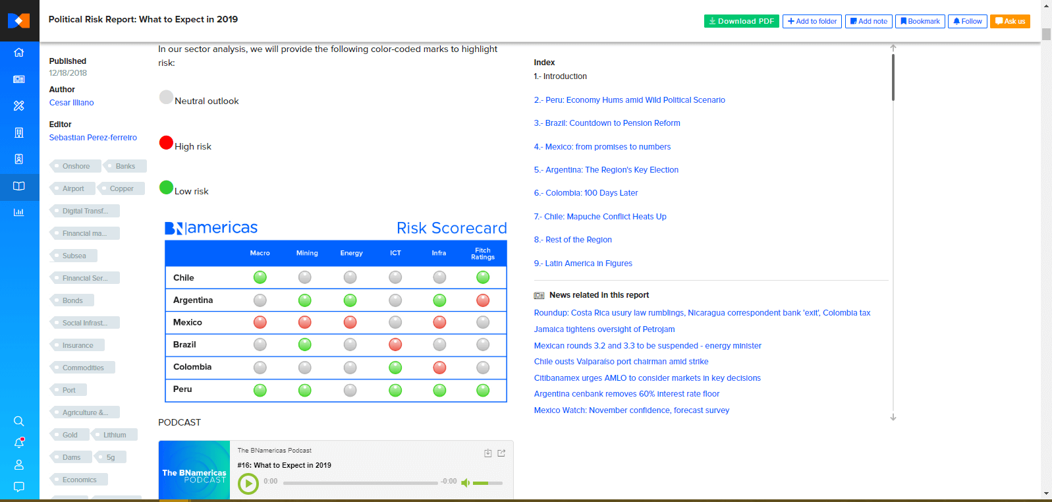This screenshot has width=1052, height=502.
Task: Click the Follow button
Action: 968,21
